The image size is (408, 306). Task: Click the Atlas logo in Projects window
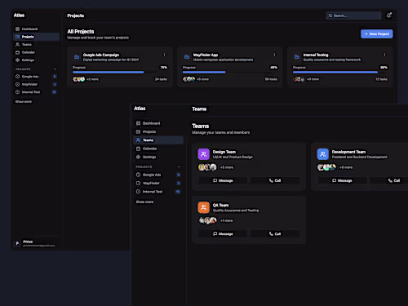click(19, 16)
